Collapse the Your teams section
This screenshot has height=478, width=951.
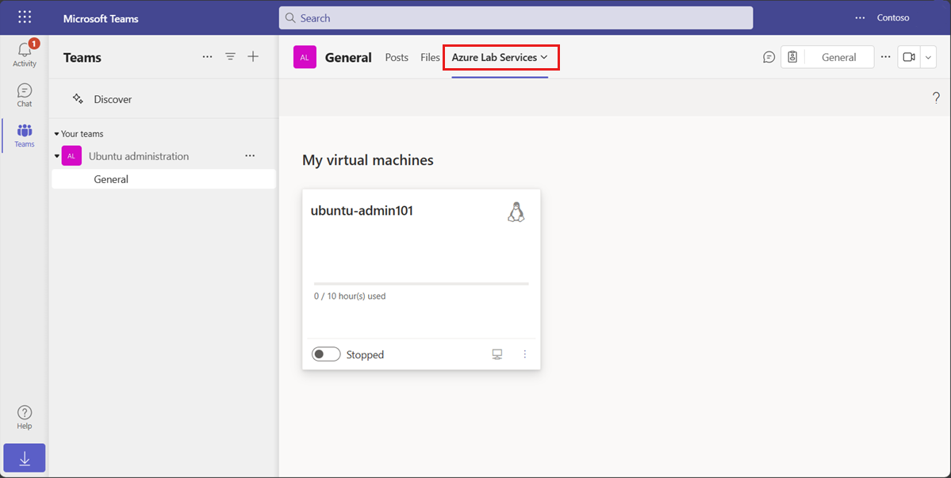(x=55, y=133)
